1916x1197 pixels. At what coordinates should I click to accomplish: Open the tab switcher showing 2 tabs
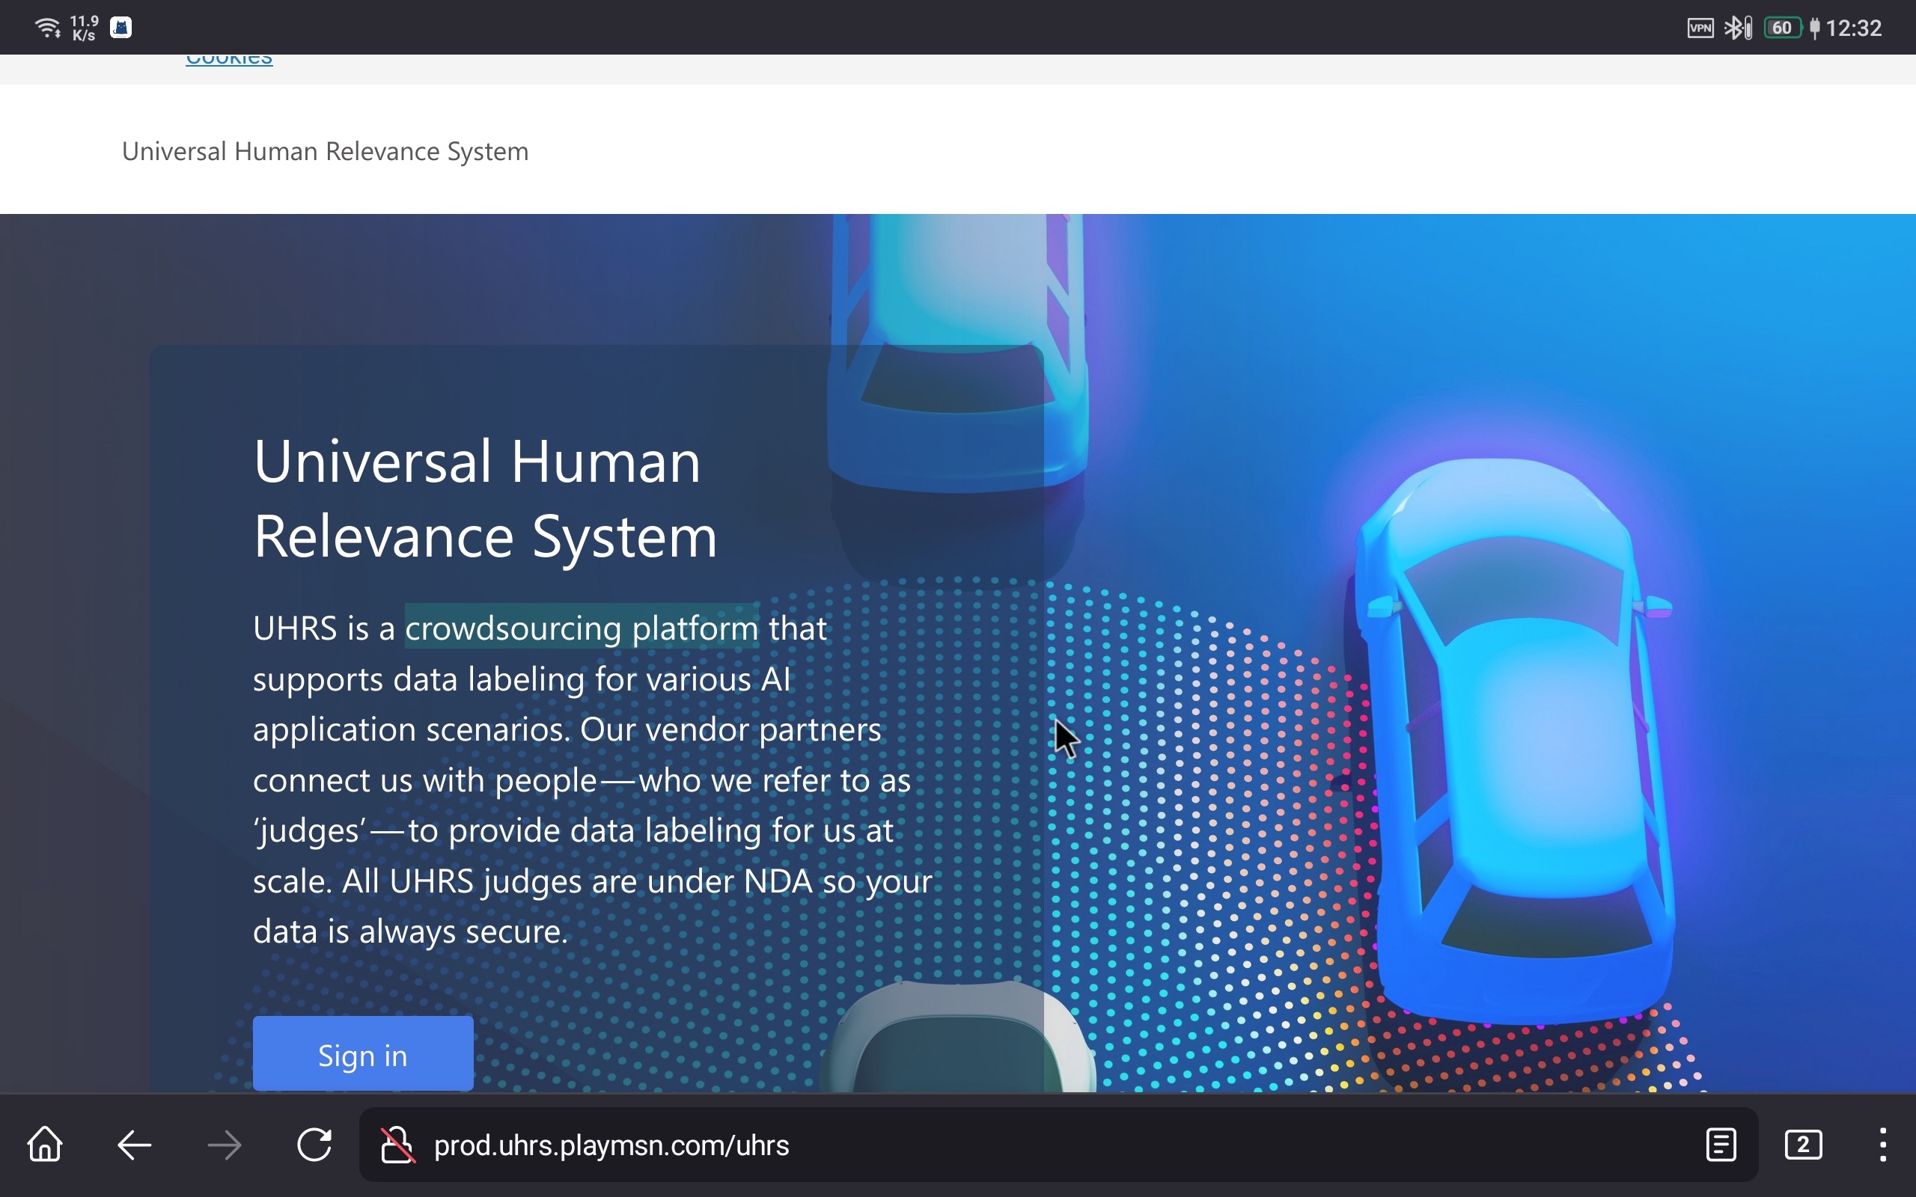(x=1803, y=1145)
